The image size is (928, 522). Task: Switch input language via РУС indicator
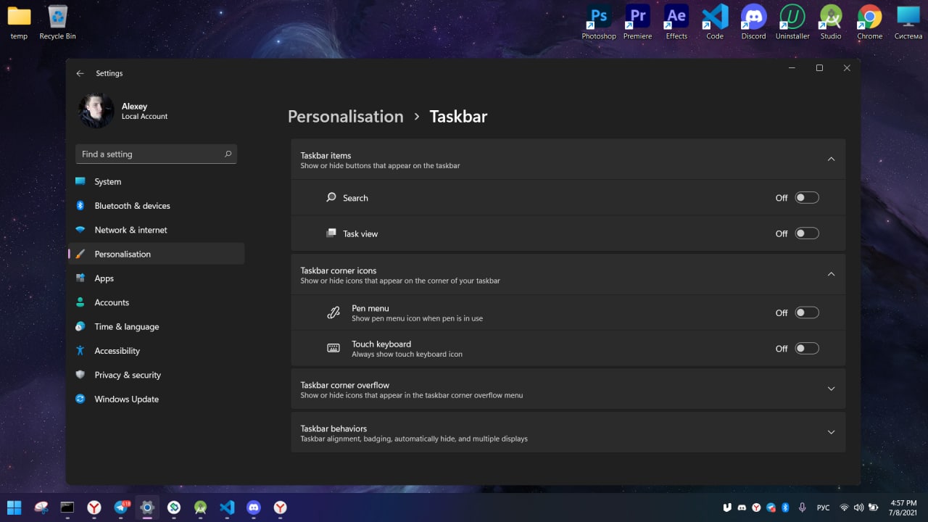click(824, 507)
